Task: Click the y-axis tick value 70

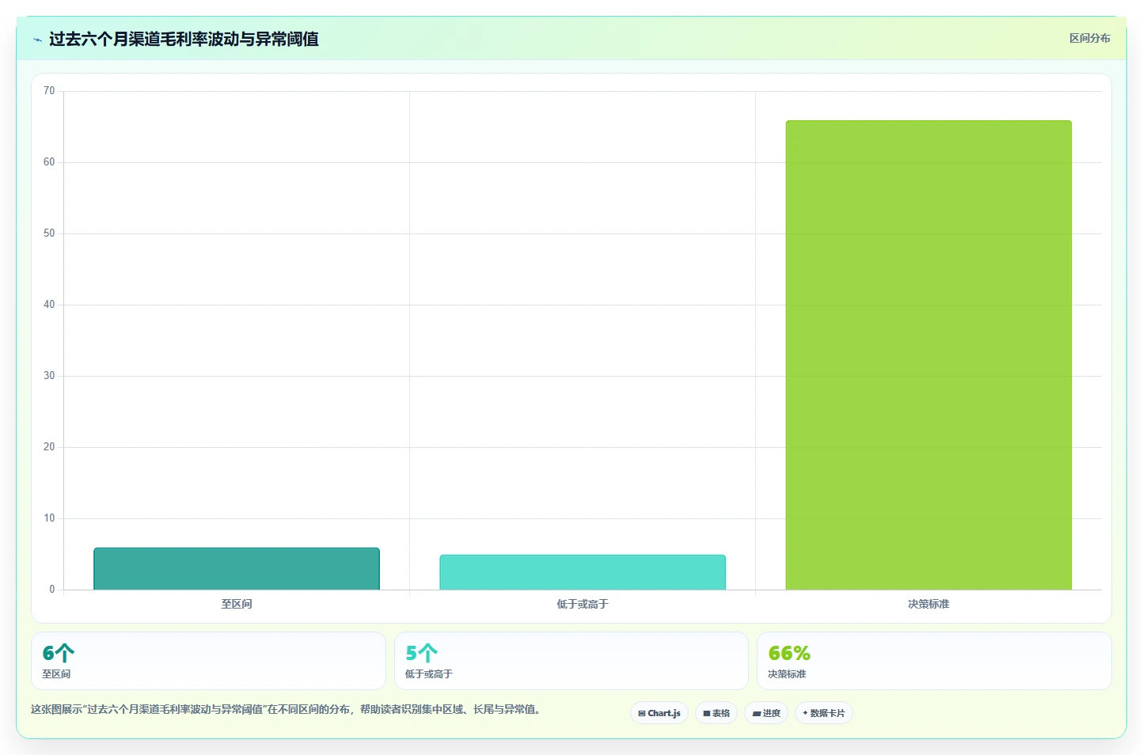Action: coord(49,91)
